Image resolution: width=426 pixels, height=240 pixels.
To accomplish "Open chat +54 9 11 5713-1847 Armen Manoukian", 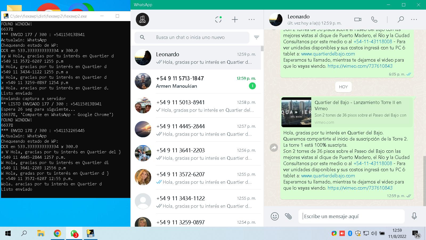I will 196,82.
